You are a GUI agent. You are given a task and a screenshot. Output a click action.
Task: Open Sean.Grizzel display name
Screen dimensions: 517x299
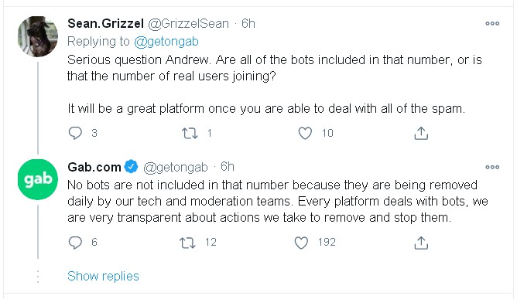[105, 23]
